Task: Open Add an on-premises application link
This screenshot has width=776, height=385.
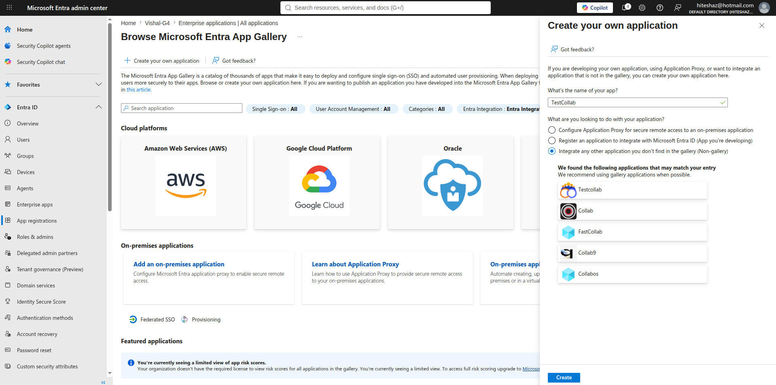Action: pyautogui.click(x=179, y=264)
